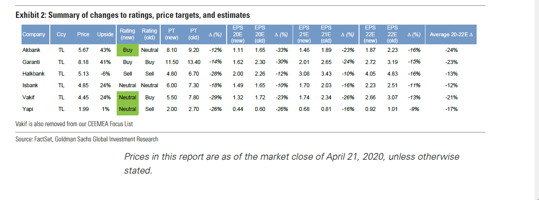
Task: Select the Isbank row label
Action: [x=30, y=85]
